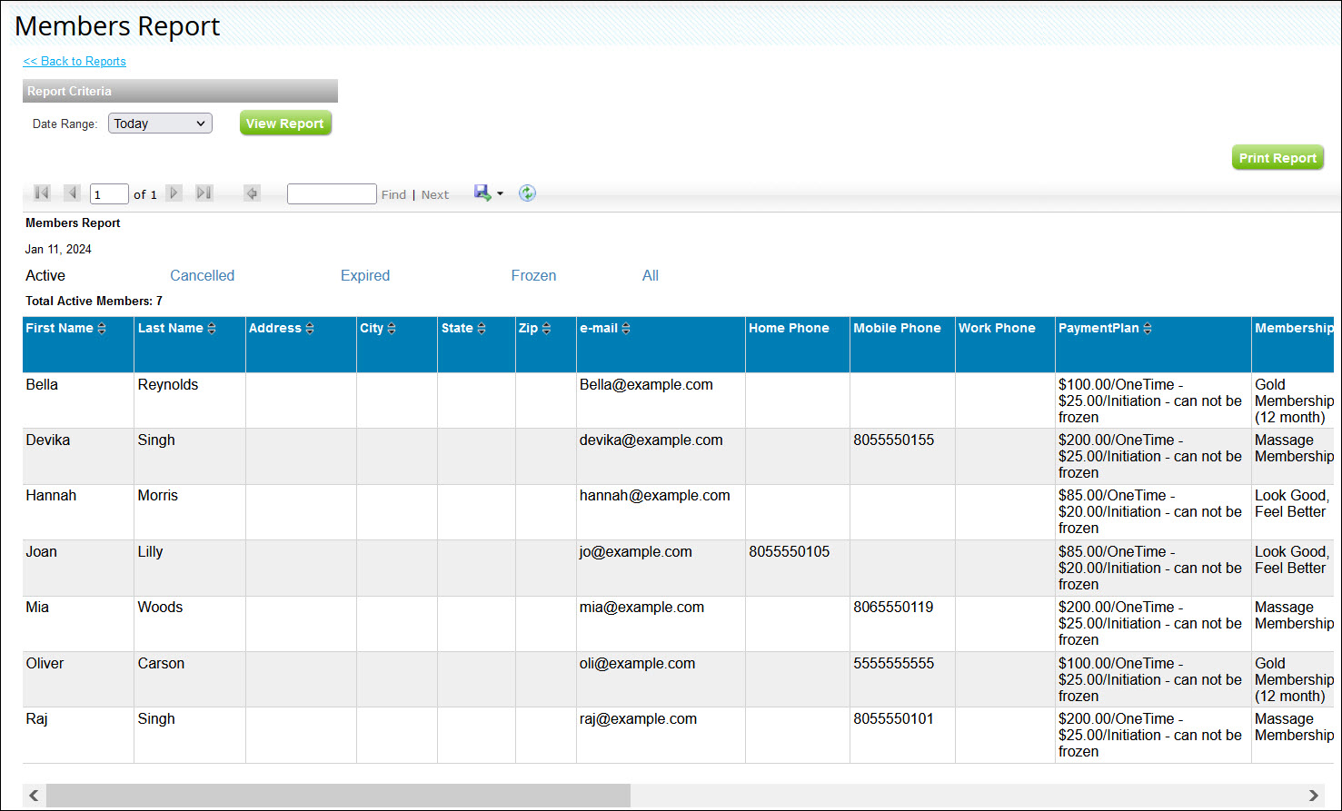Go to first page of report
The width and height of the screenshot is (1342, 811).
(42, 193)
